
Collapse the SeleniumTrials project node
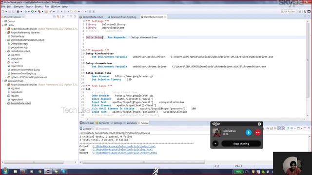point(3,81)
